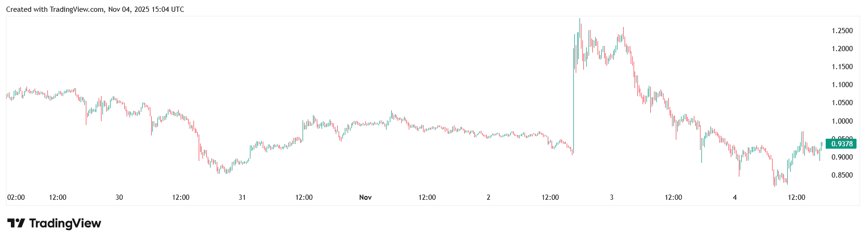Select the "3" date marker on time axis
Image resolution: width=866 pixels, height=241 pixels.
coord(611,197)
